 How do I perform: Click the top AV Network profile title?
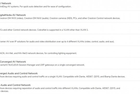click(x=5, y=3)
